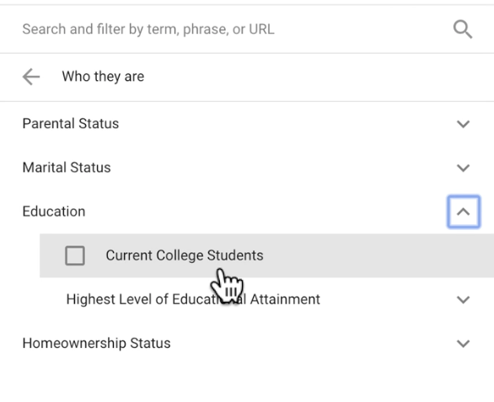Select the Homeownership Status category label
Screen dimensions: 494x402
96,343
